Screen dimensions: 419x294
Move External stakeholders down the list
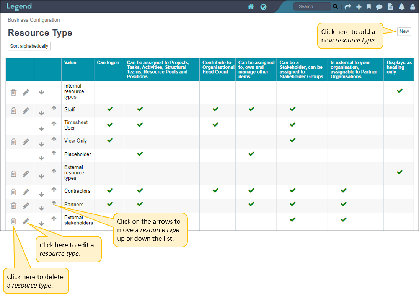pos(41,224)
